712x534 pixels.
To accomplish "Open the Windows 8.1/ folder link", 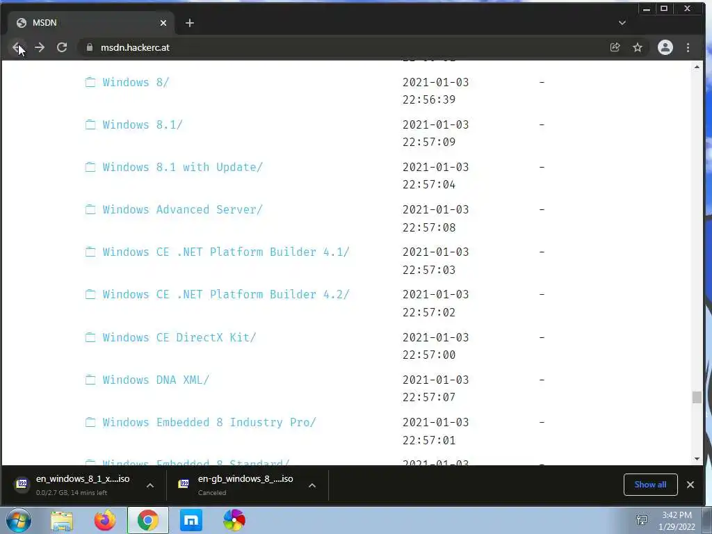I will 143,124.
